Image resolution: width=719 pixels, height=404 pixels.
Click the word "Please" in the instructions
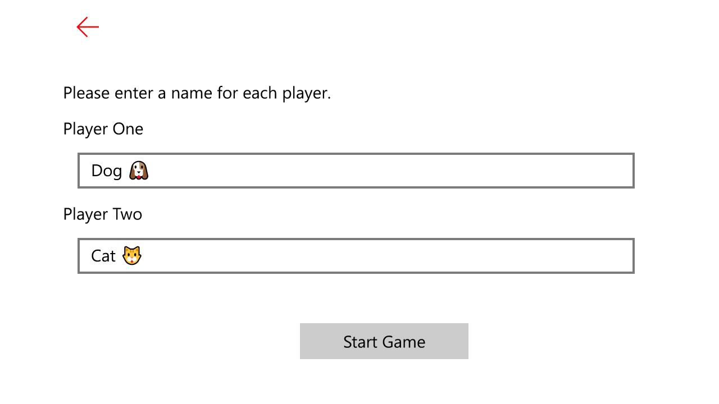pyautogui.click(x=87, y=93)
